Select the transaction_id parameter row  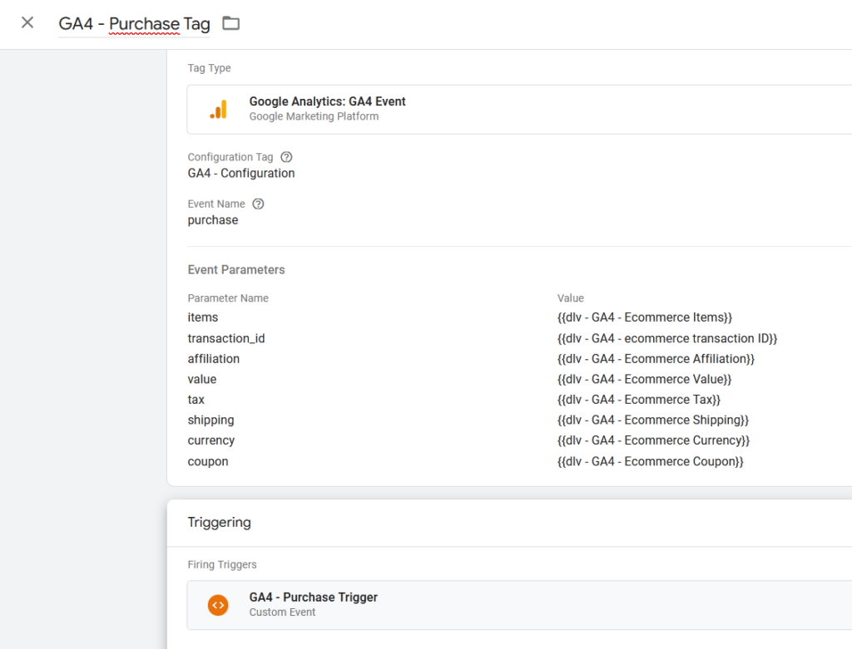tap(226, 338)
